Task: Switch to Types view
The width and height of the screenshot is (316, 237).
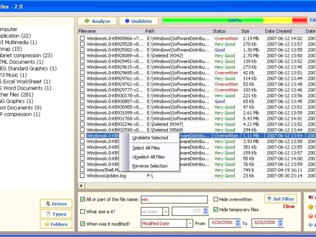Action: tap(56, 214)
